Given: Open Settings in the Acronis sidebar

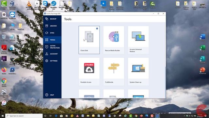Looking at the screenshot, I should coord(52,61).
